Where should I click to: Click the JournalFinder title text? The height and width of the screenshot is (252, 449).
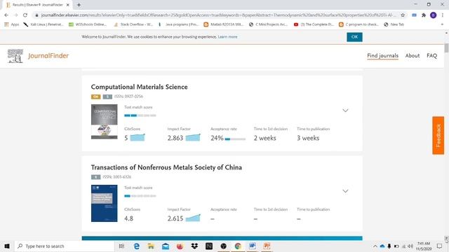[48, 56]
